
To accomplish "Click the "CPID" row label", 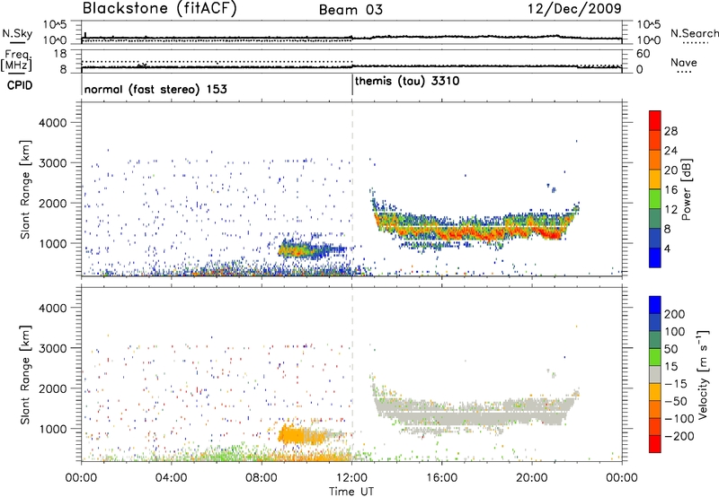I will (20, 85).
